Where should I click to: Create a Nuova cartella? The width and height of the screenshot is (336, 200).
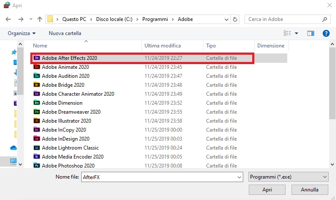point(65,33)
